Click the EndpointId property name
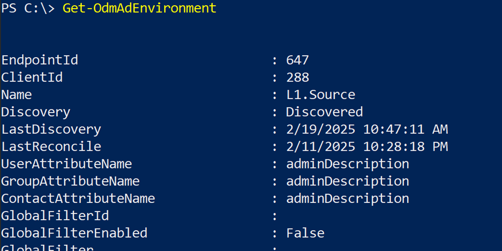The height and width of the screenshot is (251, 502). pyautogui.click(x=39, y=60)
